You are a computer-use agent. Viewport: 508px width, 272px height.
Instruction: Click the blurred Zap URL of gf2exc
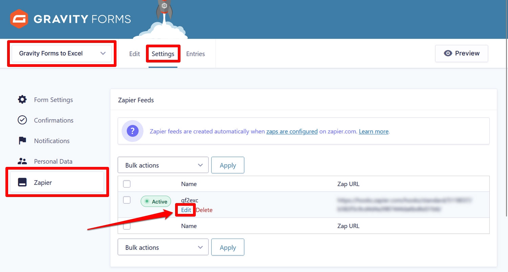tap(405, 205)
